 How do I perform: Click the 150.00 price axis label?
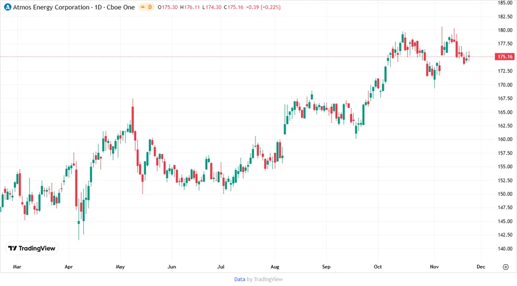pyautogui.click(x=505, y=194)
